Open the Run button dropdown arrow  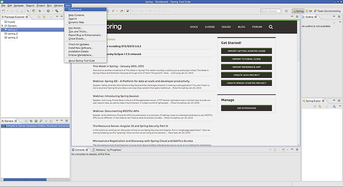[52, 11]
